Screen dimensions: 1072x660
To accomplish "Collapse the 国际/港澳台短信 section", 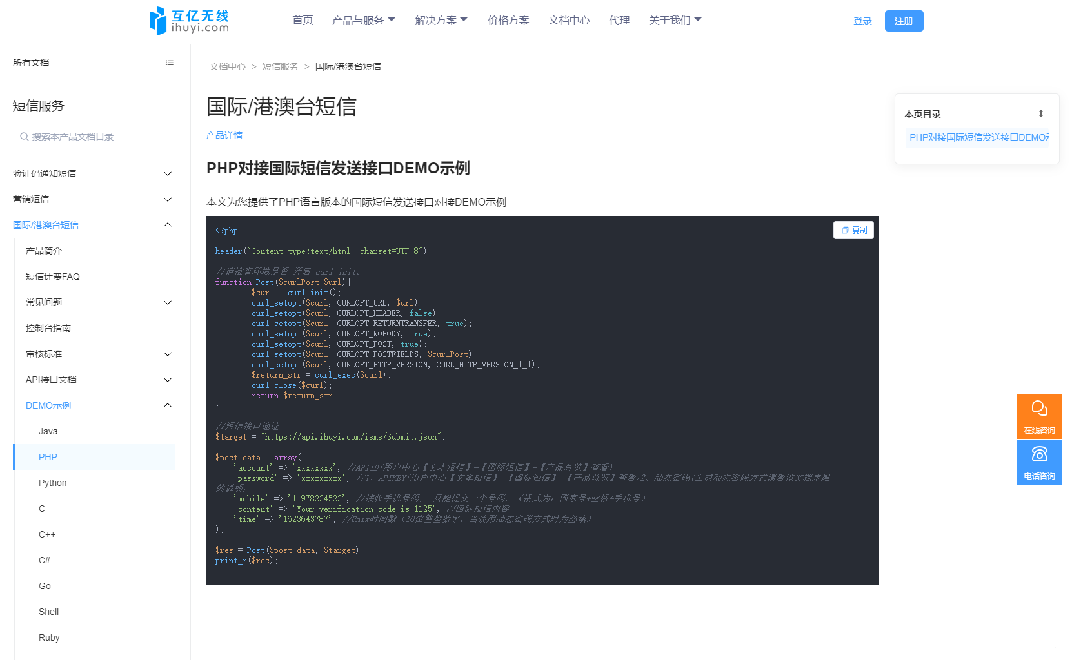I will (x=94, y=225).
